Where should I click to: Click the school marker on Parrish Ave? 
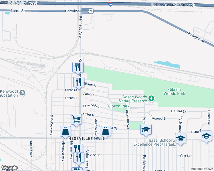(146, 129)
